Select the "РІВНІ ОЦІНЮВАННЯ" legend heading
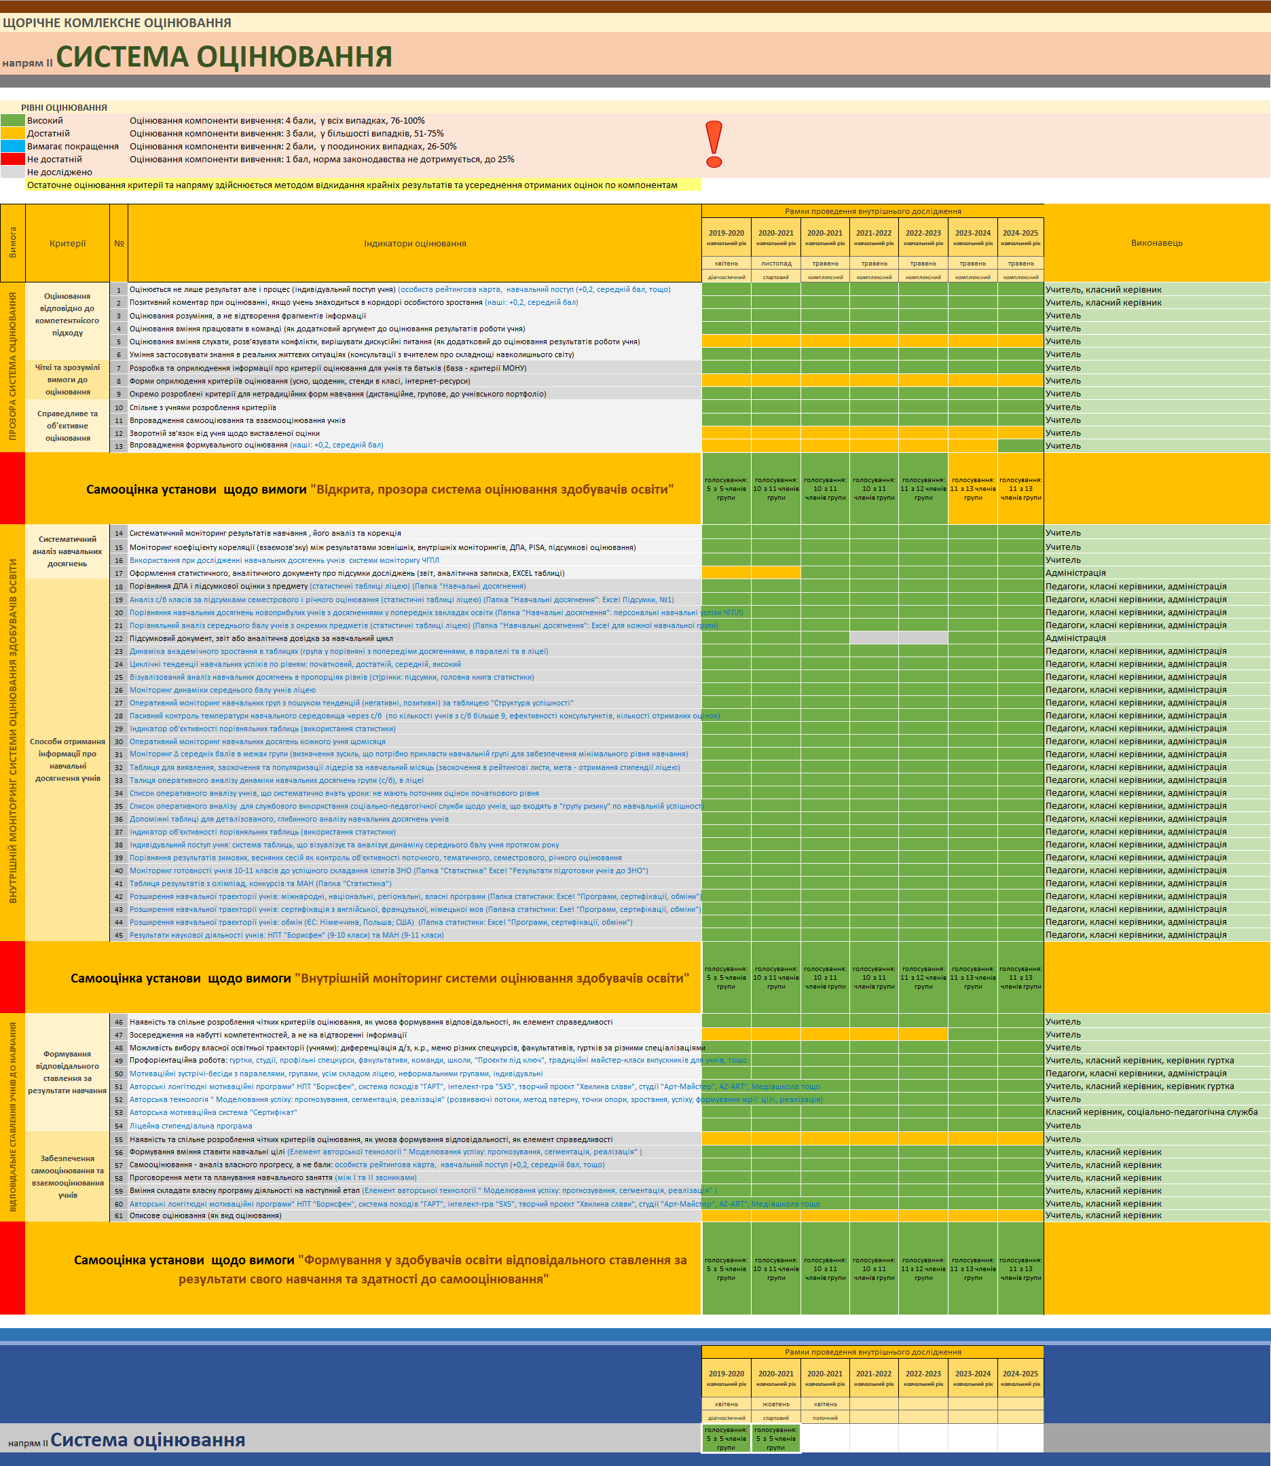Image resolution: width=1271 pixels, height=1466 pixels. [64, 108]
